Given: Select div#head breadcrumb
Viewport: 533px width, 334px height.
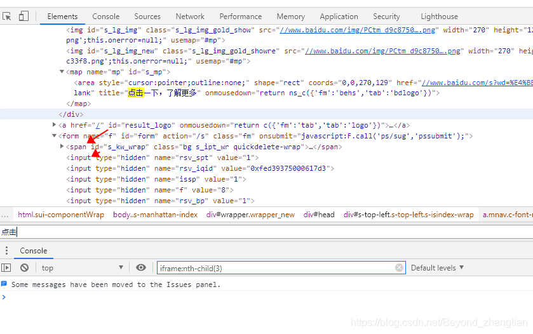Looking at the screenshot, I should pos(319,215).
